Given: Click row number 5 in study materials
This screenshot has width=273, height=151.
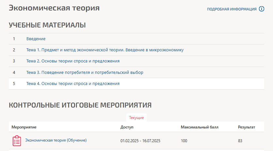Looking at the screenshot, I should pyautogui.click(x=14, y=84).
